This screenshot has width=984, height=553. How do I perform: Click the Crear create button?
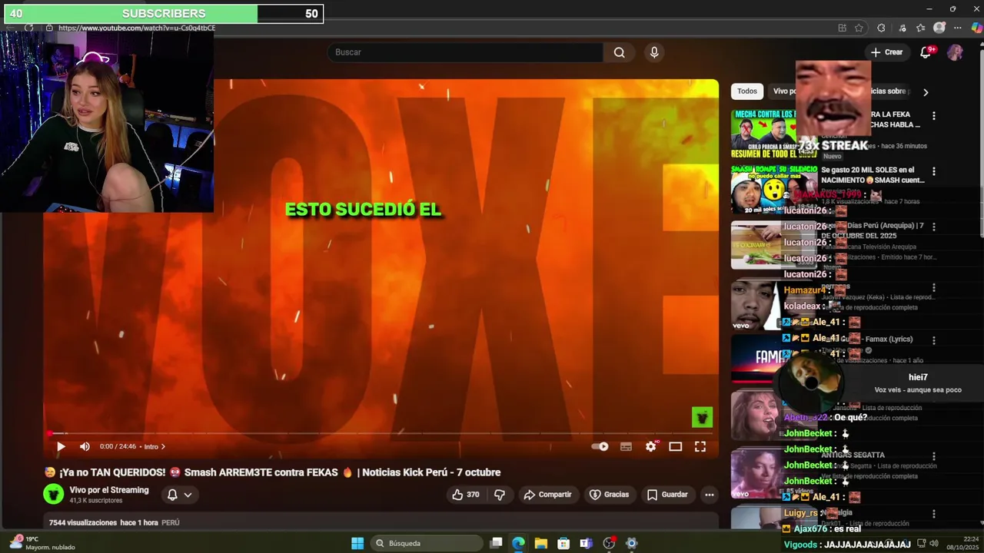click(x=886, y=52)
